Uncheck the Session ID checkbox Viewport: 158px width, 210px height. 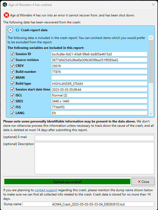point(12,54)
